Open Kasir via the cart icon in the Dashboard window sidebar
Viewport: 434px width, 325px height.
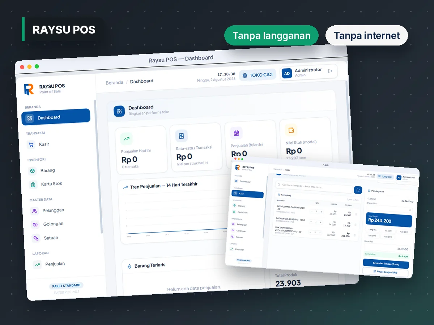tap(31, 144)
